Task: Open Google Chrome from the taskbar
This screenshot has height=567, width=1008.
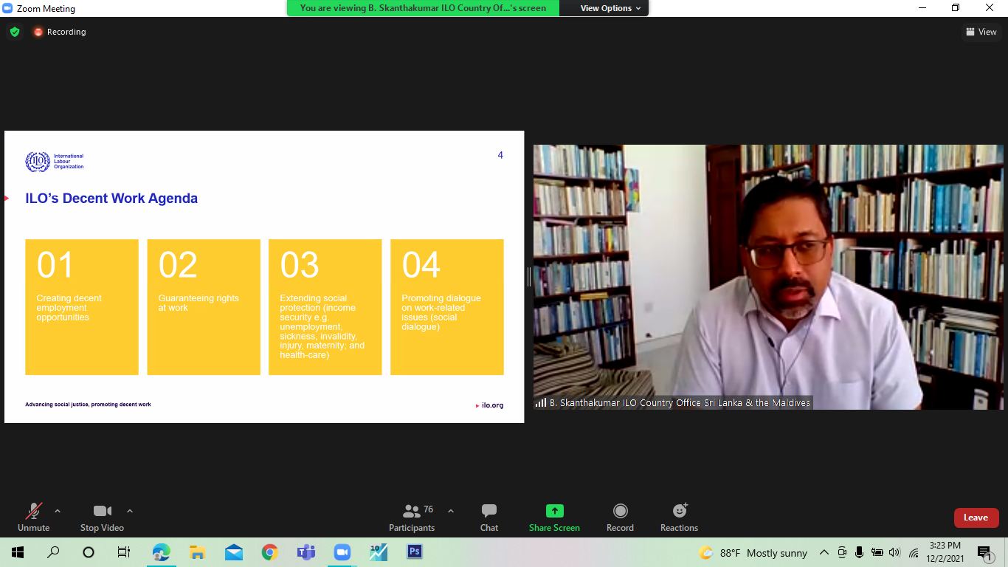Action: [x=270, y=552]
